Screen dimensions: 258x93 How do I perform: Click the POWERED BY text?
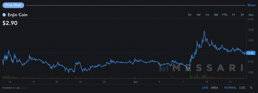click(9, 88)
